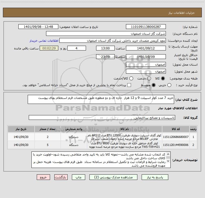Click the تاریخ نیاز column header
Viewport: 205px width, 198px height.
[x=21, y=129]
